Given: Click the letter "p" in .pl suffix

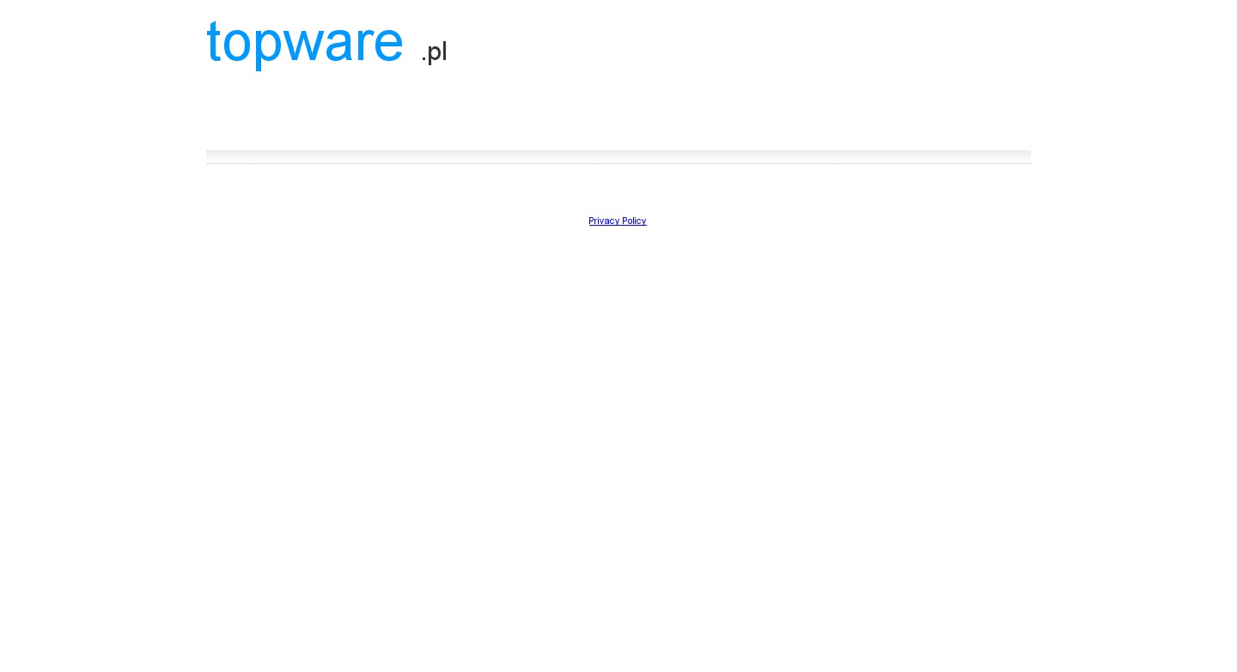Looking at the screenshot, I should [434, 53].
